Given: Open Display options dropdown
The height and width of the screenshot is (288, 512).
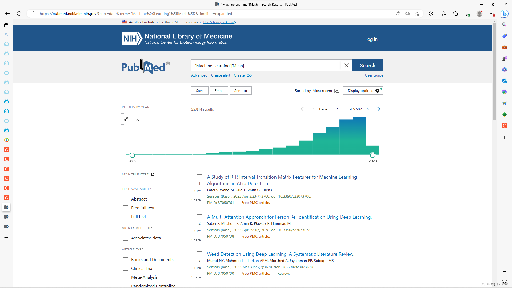Looking at the screenshot, I should pyautogui.click(x=363, y=91).
